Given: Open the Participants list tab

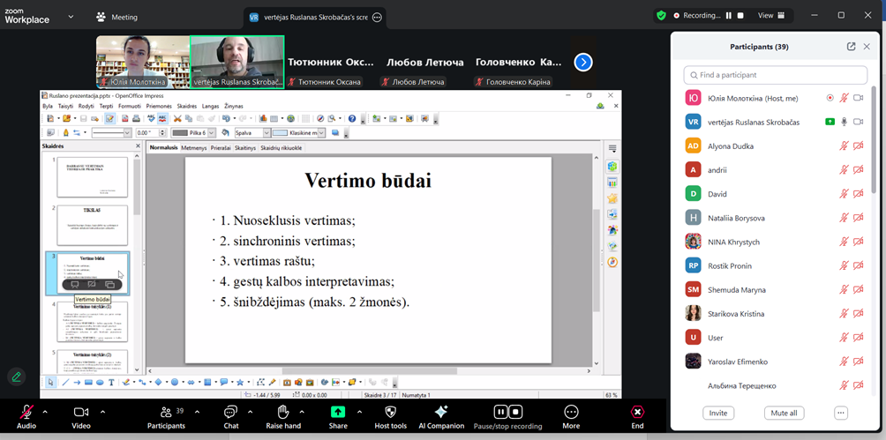Looking at the screenshot, I should click(x=166, y=413).
